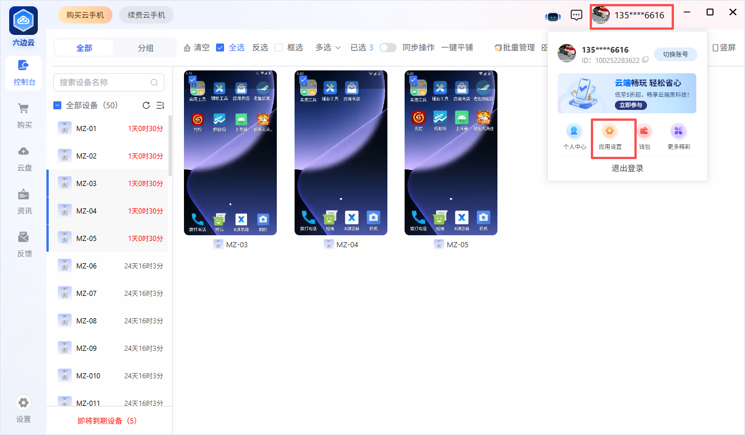Open the messages chat bubble icon
Screen dimensions: 745x435
tap(577, 15)
